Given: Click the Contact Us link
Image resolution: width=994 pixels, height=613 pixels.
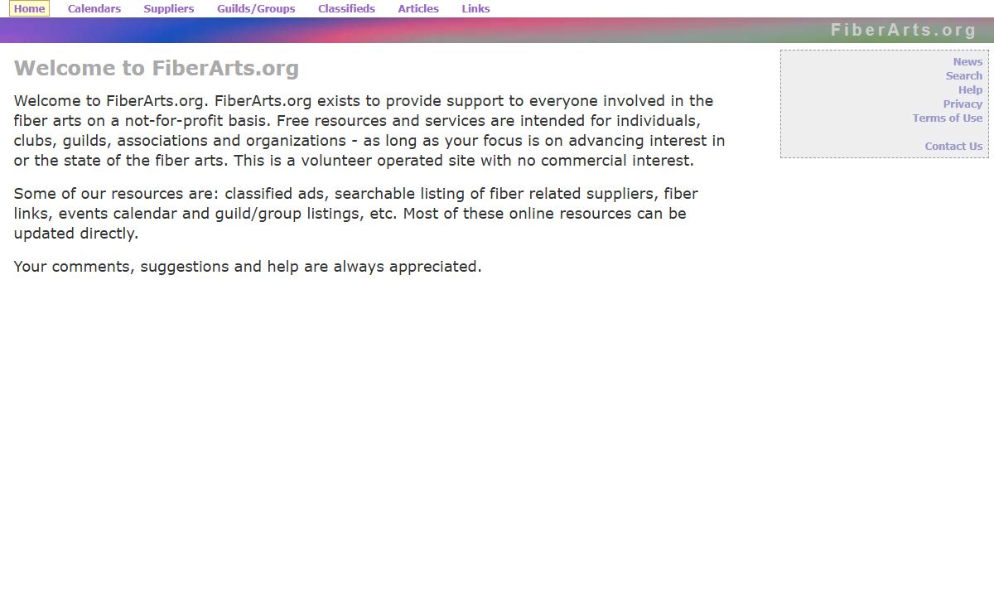Looking at the screenshot, I should pos(953,146).
